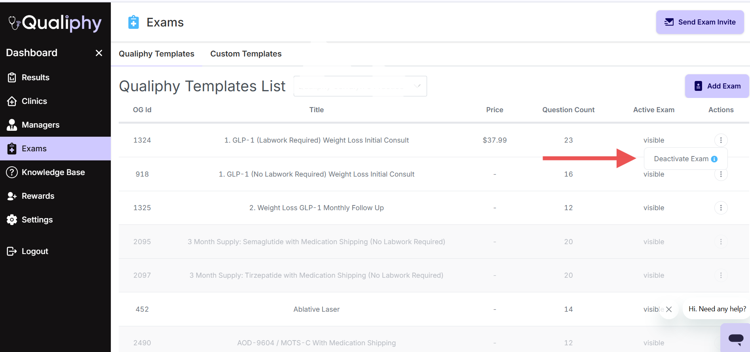Click the Title column header
Image resolution: width=750 pixels, height=352 pixels.
(x=317, y=110)
